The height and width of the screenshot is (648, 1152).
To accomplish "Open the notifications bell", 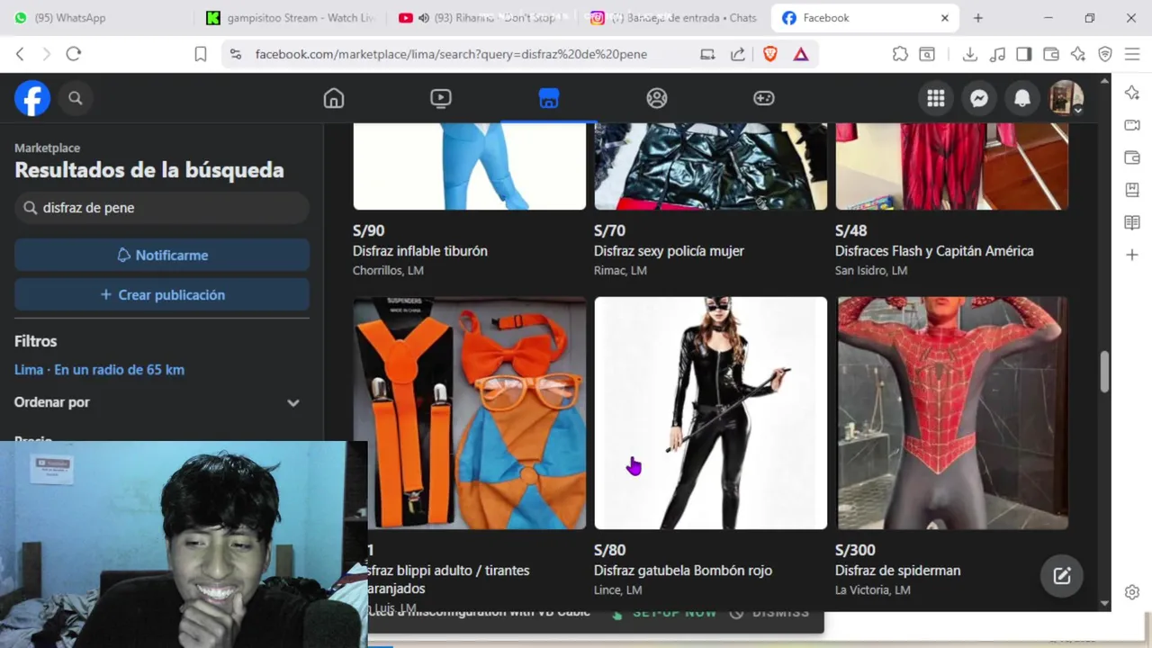I will click(x=1022, y=98).
